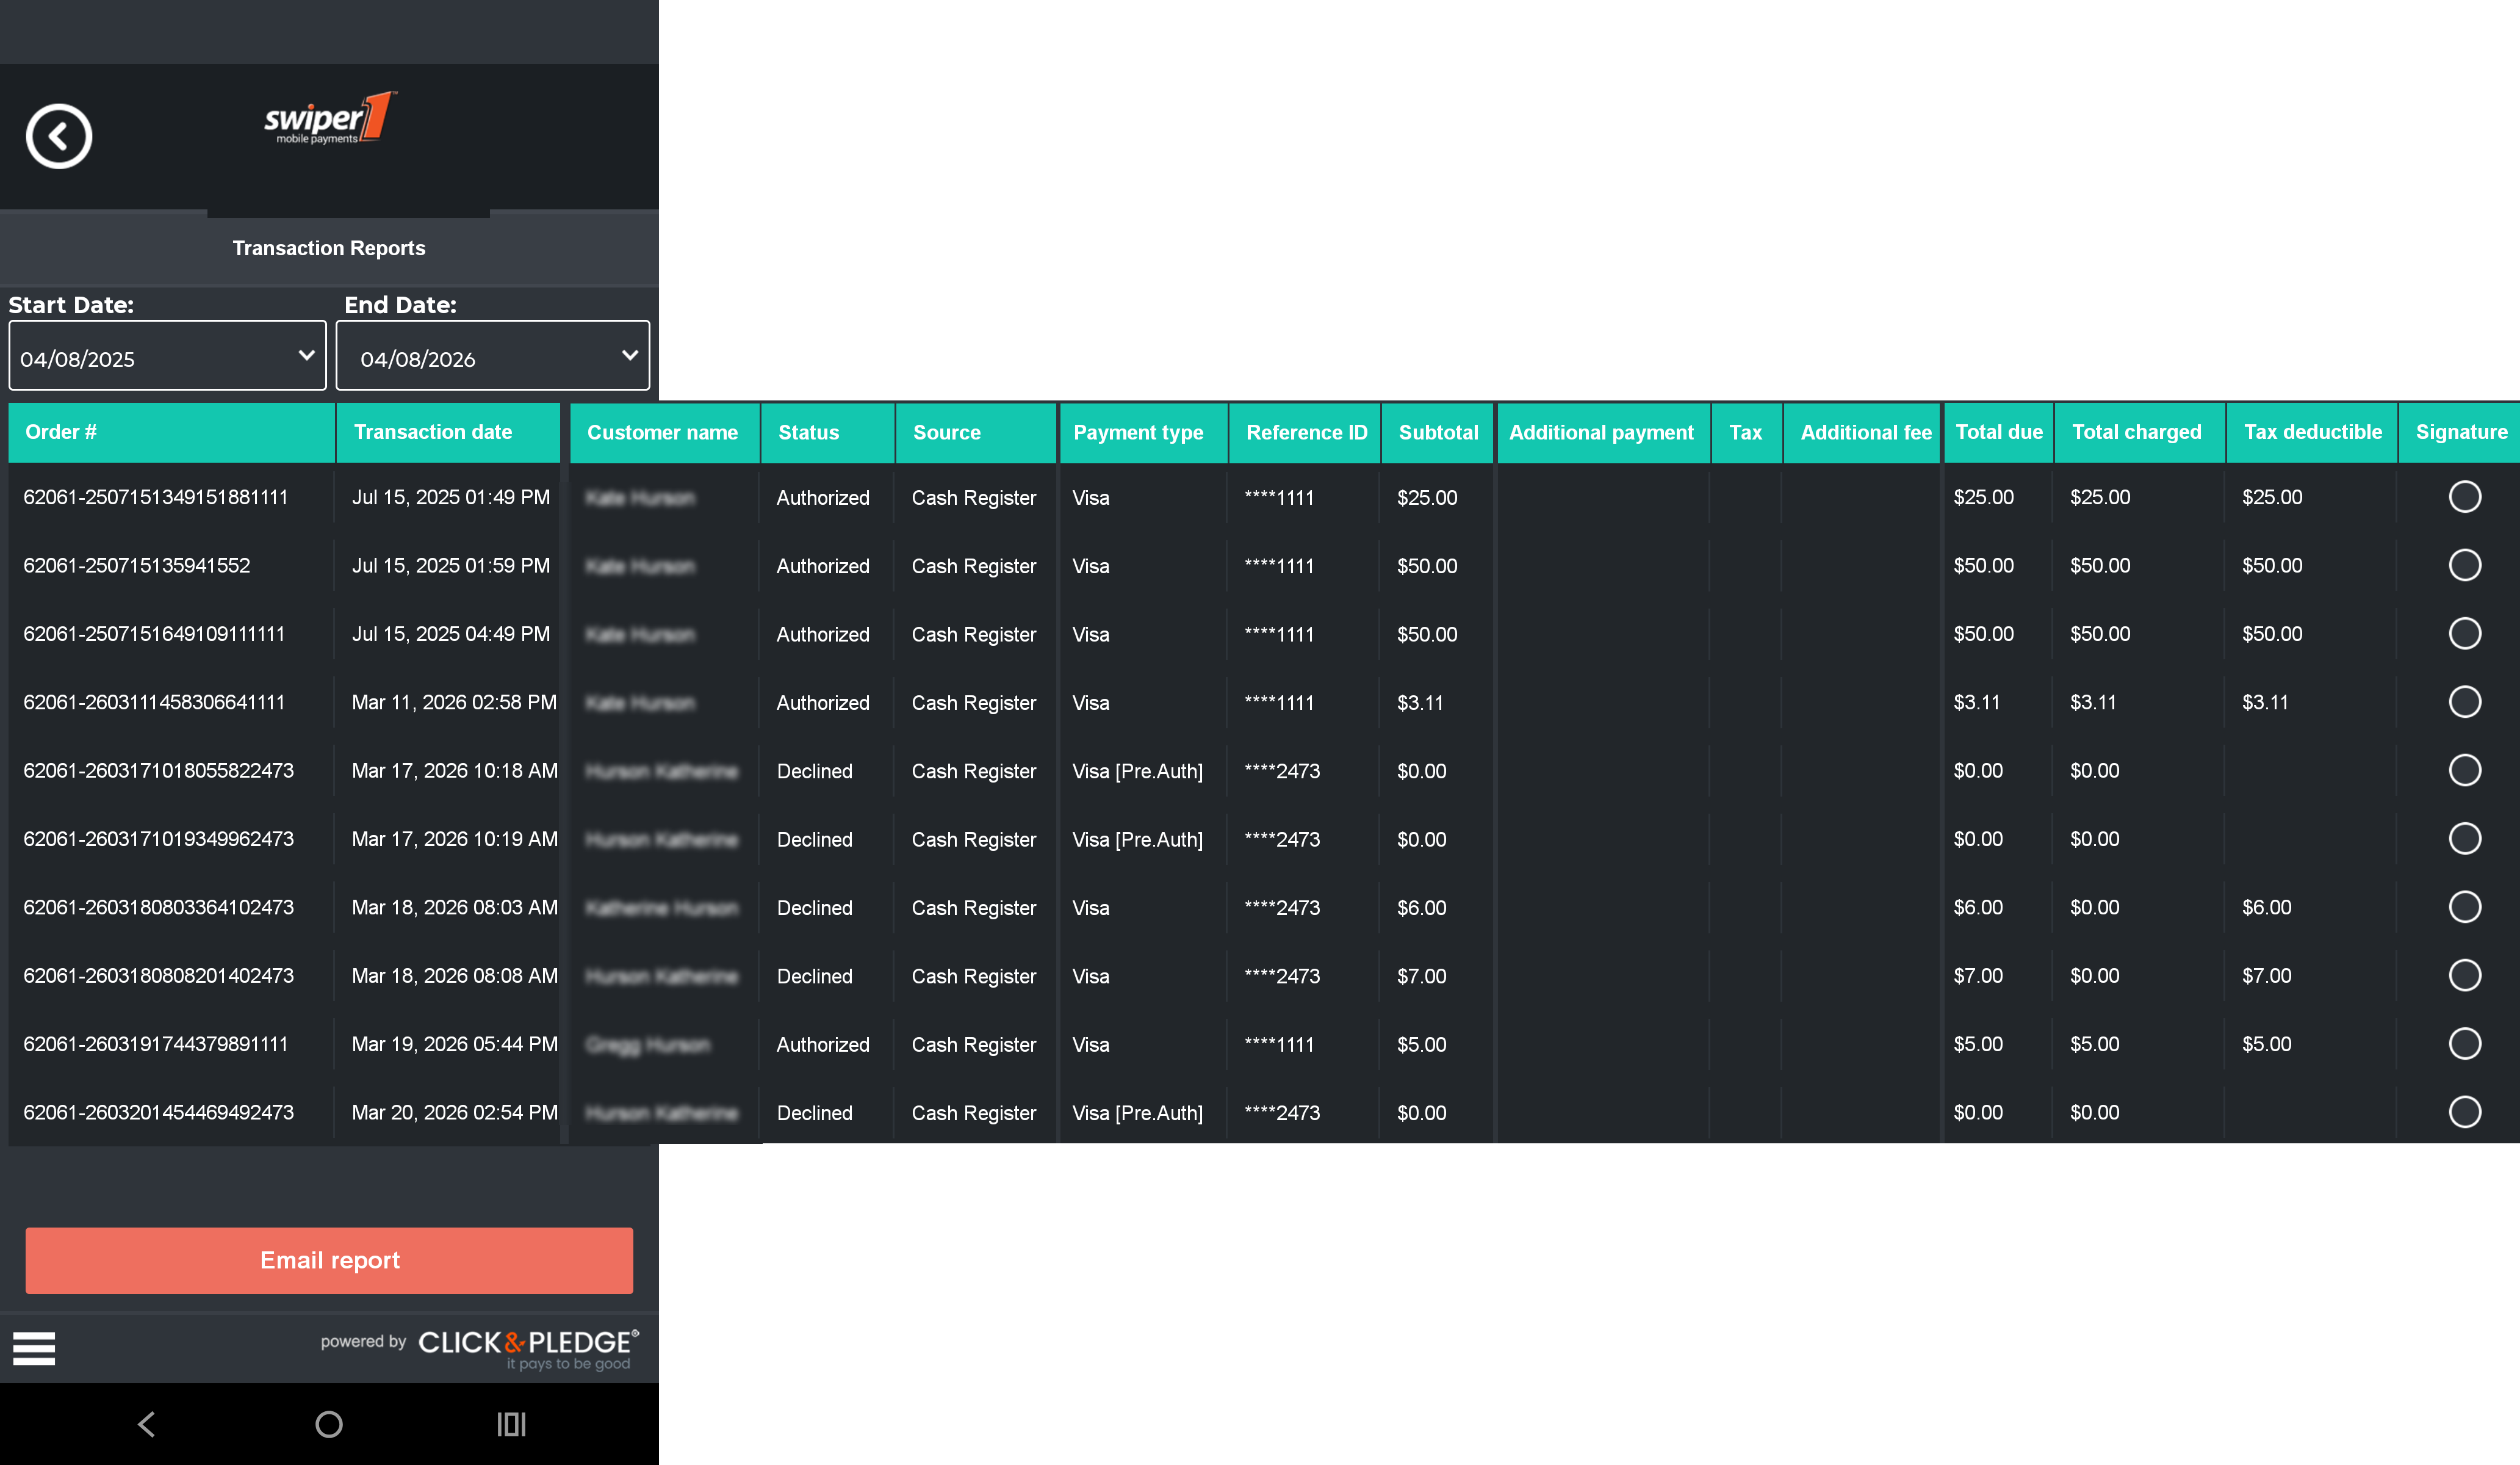The image size is (2520, 1465).
Task: Click the $7.00 total due cell
Action: (x=1978, y=975)
